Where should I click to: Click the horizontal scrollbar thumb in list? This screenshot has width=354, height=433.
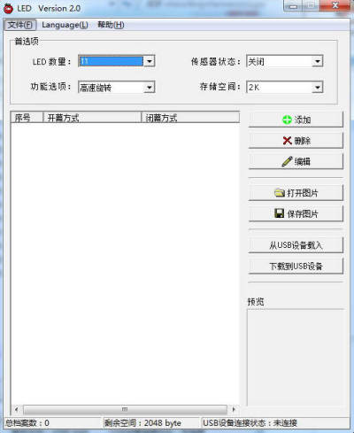(x=125, y=409)
